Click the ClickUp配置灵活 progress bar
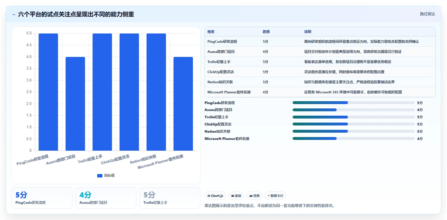Viewport: 447px width, 220px height. coord(354,124)
